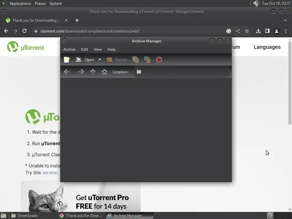Stop the current operation with red icon
Screen dimensions: 292x219
click(x=159, y=60)
